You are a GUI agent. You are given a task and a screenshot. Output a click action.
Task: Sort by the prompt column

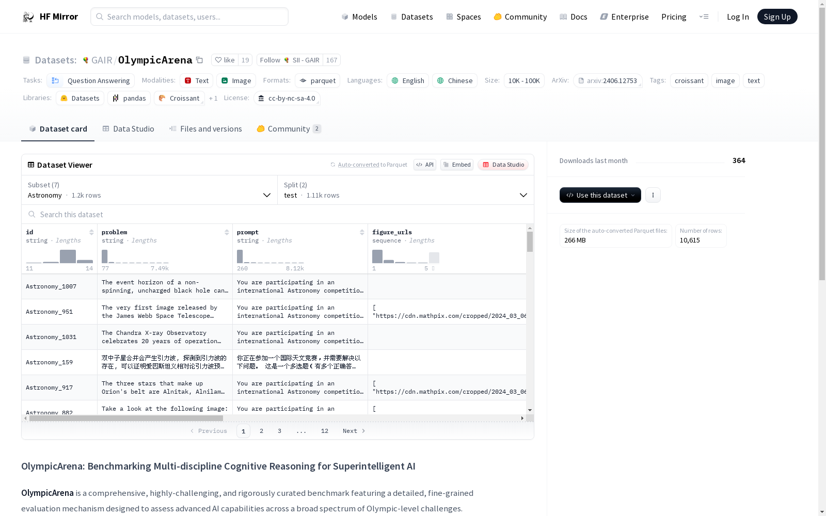[362, 232]
